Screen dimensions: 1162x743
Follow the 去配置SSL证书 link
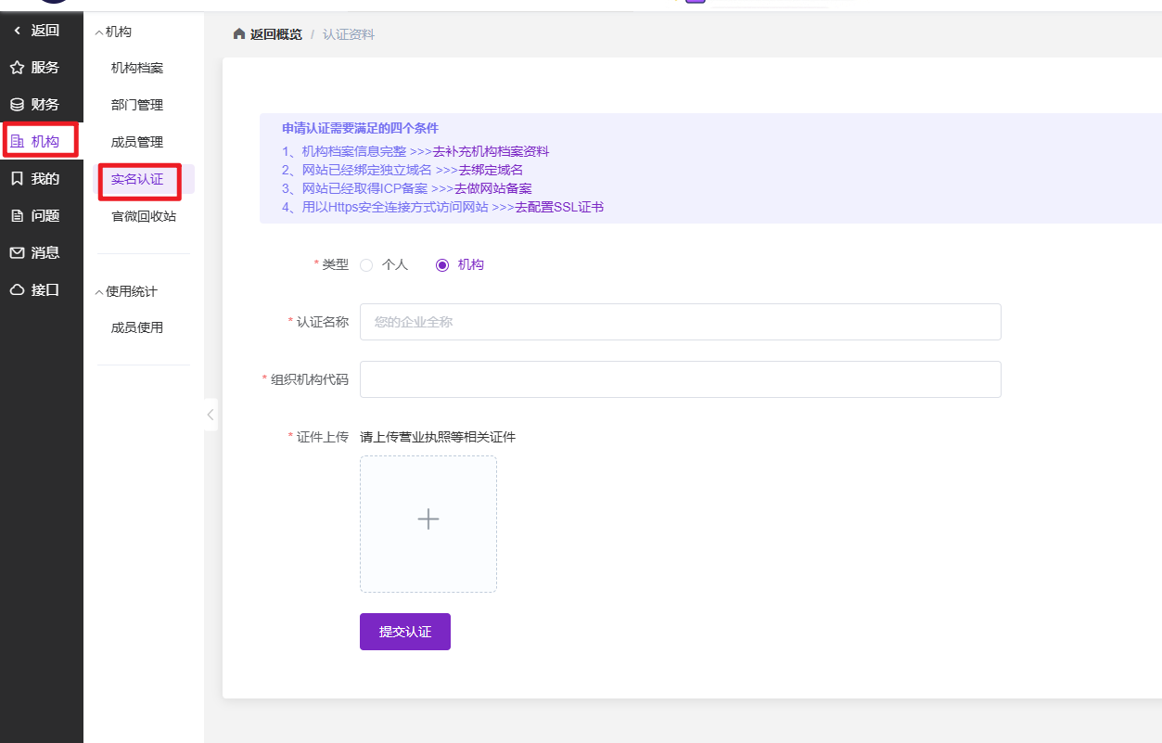(559, 207)
